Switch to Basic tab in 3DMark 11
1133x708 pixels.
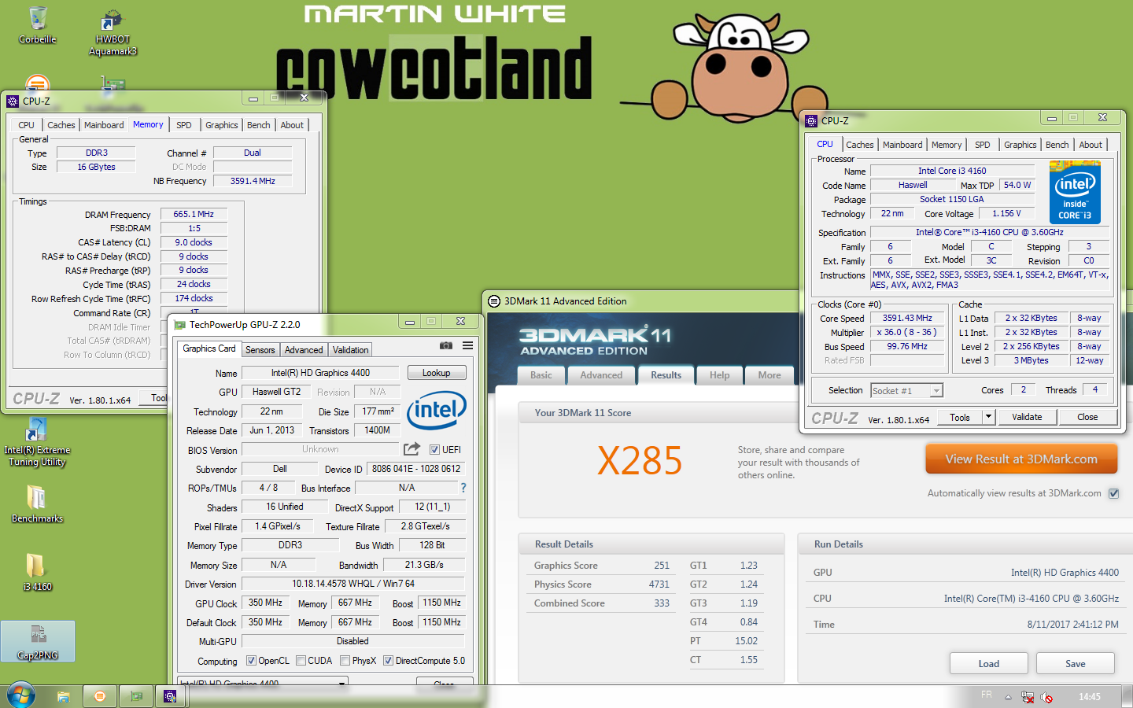pos(541,375)
